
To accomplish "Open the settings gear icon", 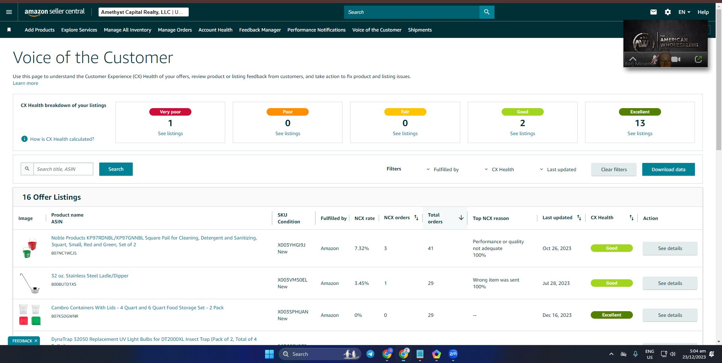I will click(x=668, y=12).
